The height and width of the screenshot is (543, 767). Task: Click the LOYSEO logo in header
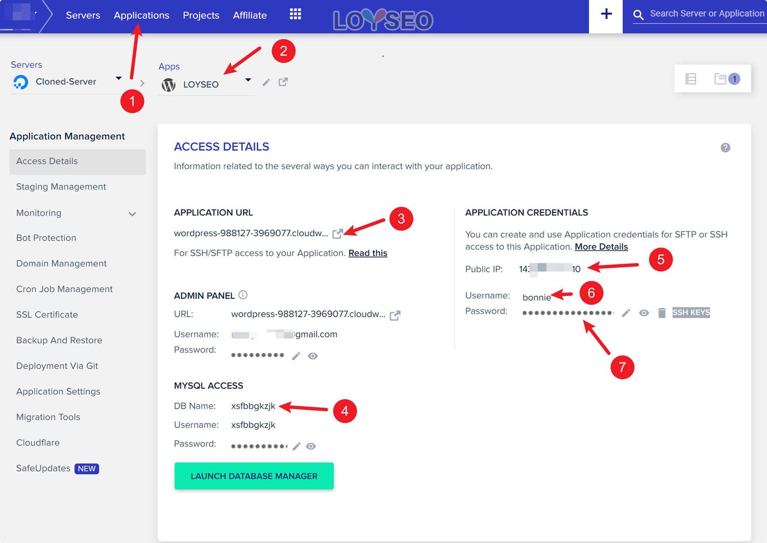[383, 20]
